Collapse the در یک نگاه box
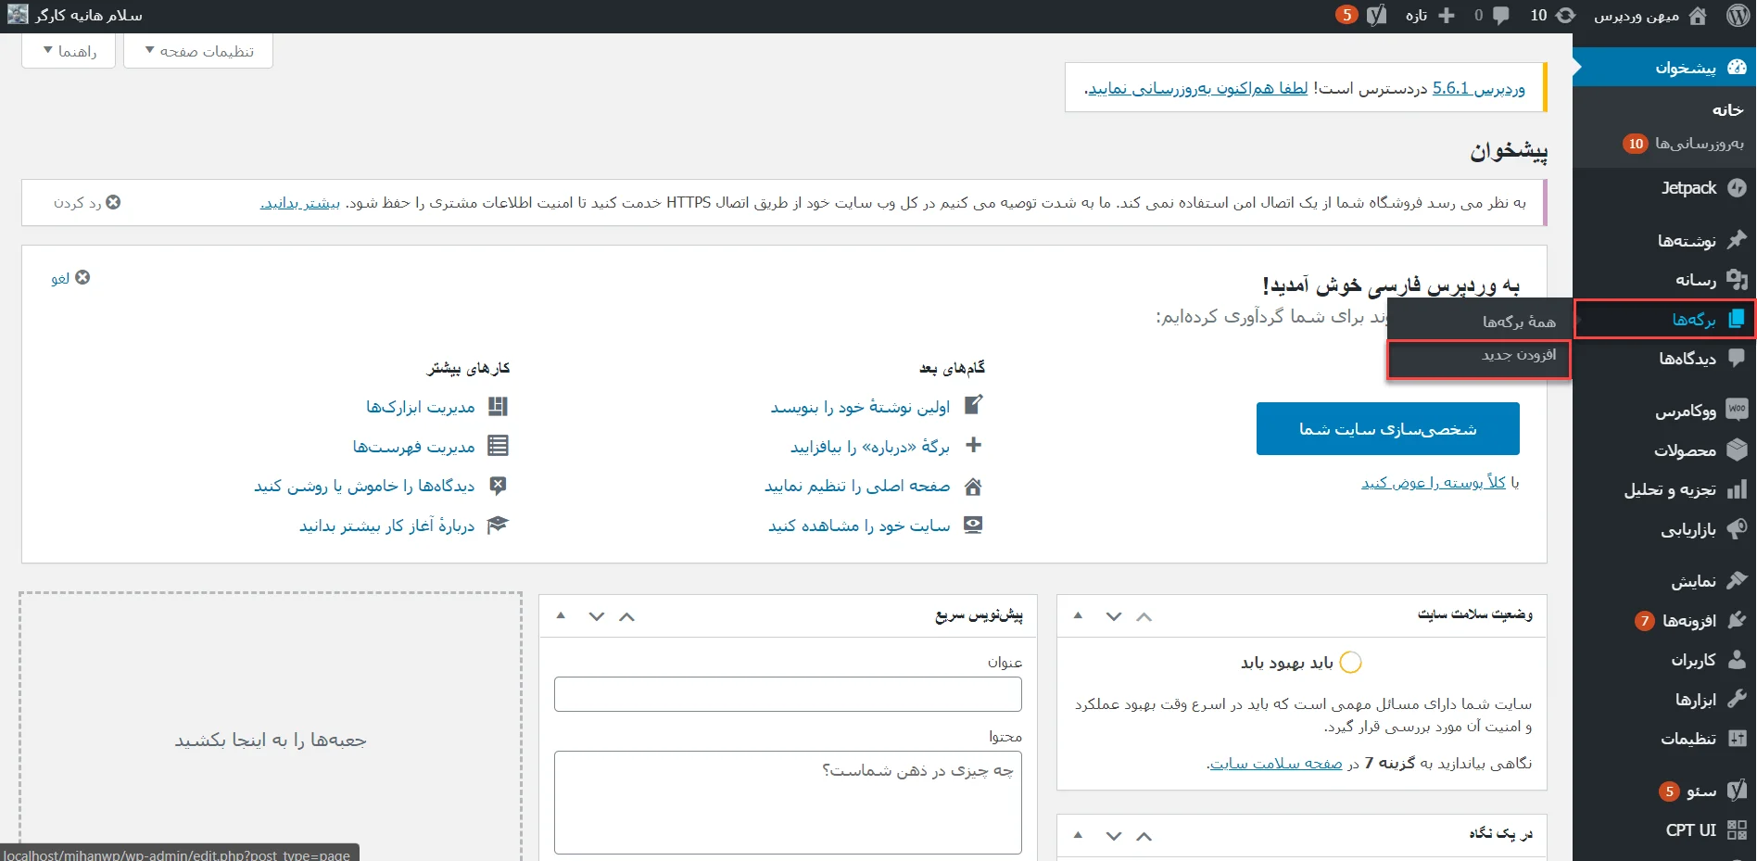 (1078, 835)
